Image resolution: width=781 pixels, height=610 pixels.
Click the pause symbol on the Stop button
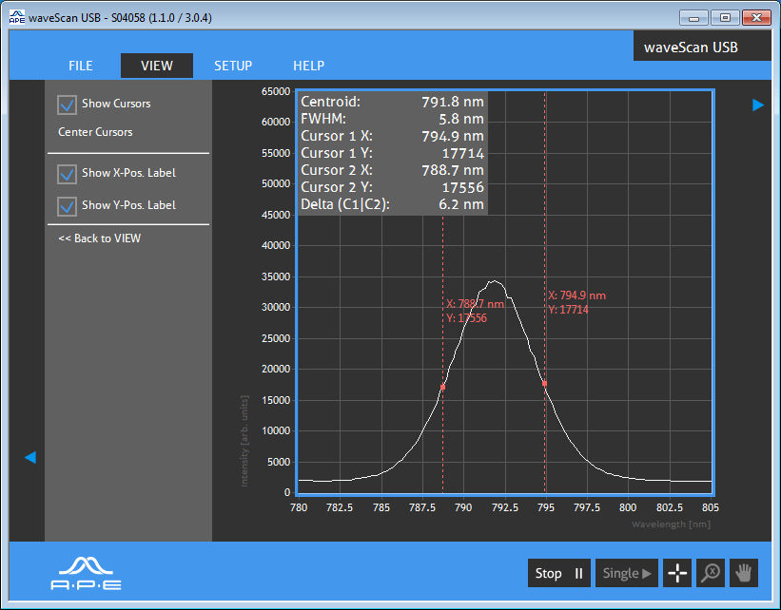[x=579, y=573]
